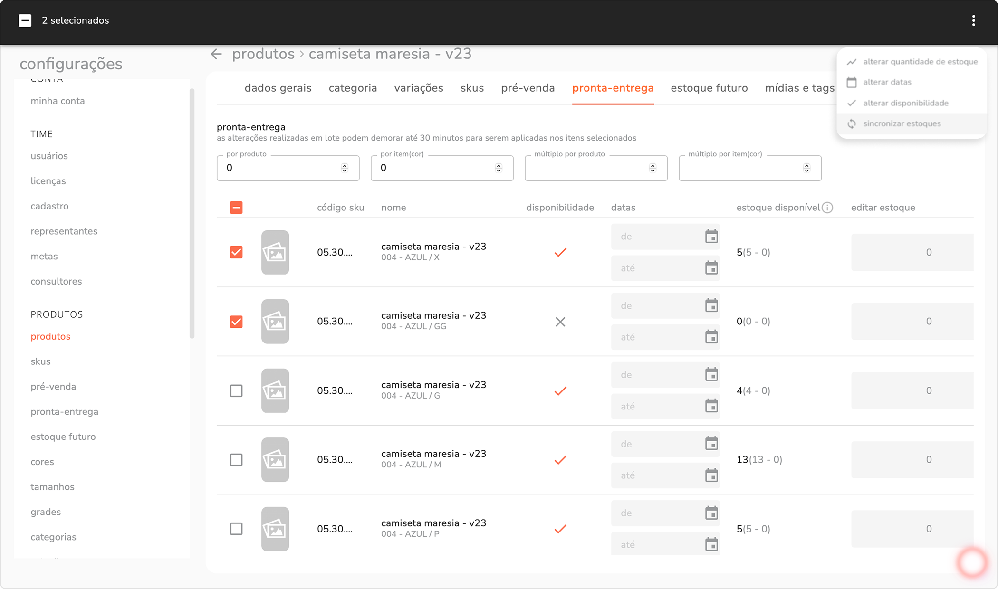Open the three-dot more options menu

tap(973, 20)
